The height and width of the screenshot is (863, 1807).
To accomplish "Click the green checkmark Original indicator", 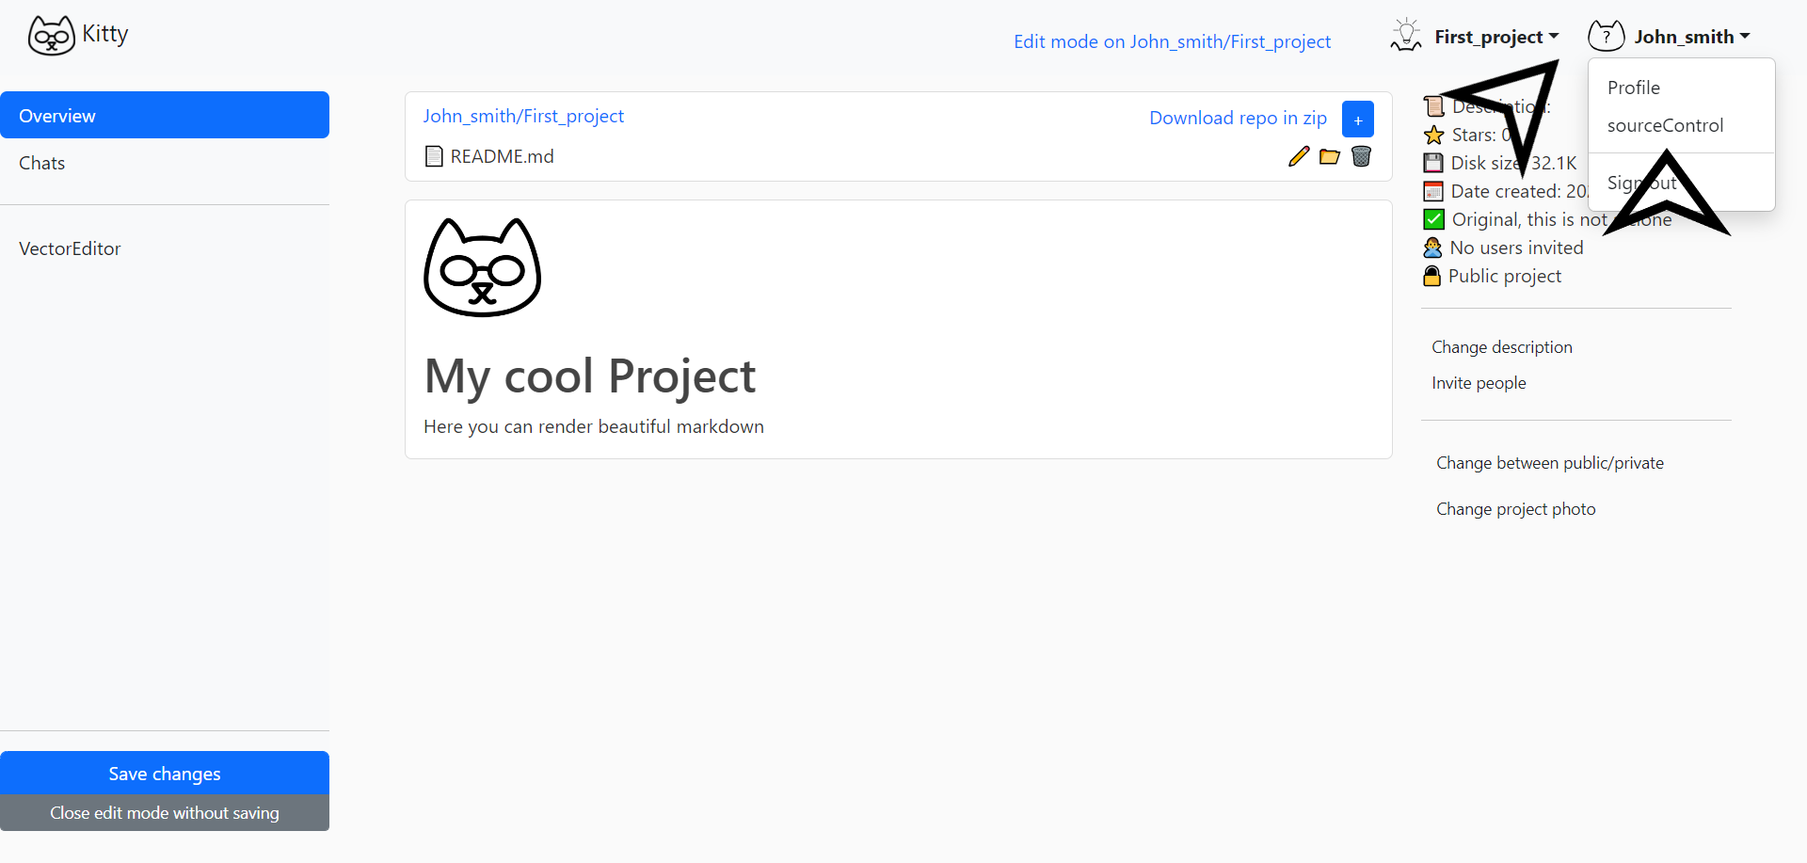I will click(1433, 219).
